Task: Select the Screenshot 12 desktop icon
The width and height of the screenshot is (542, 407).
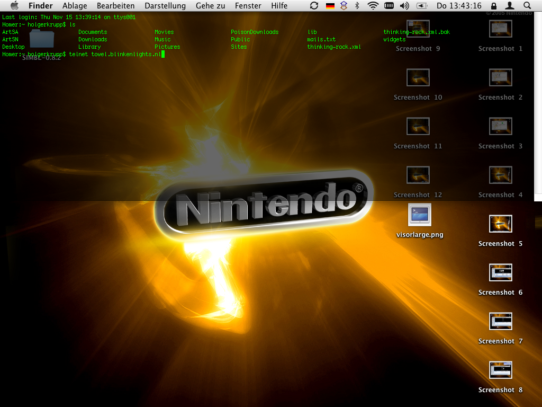Action: tap(418, 175)
